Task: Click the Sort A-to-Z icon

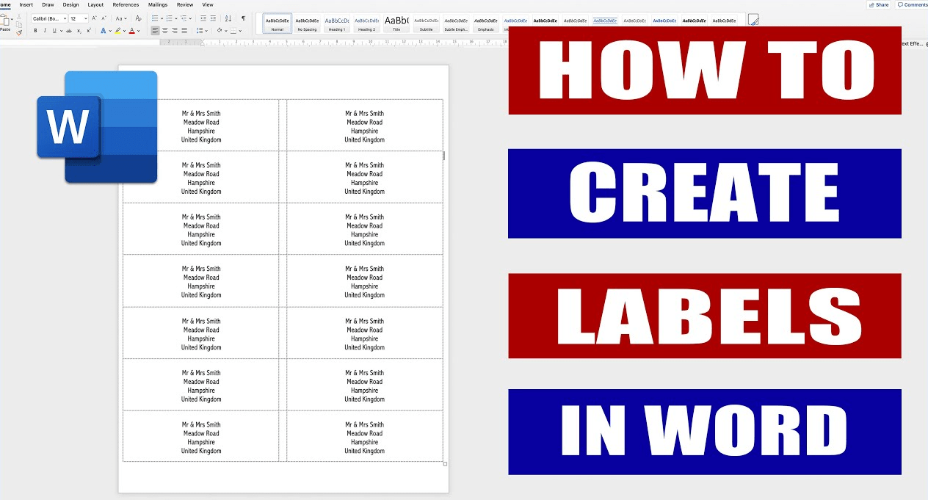Action: click(x=228, y=18)
